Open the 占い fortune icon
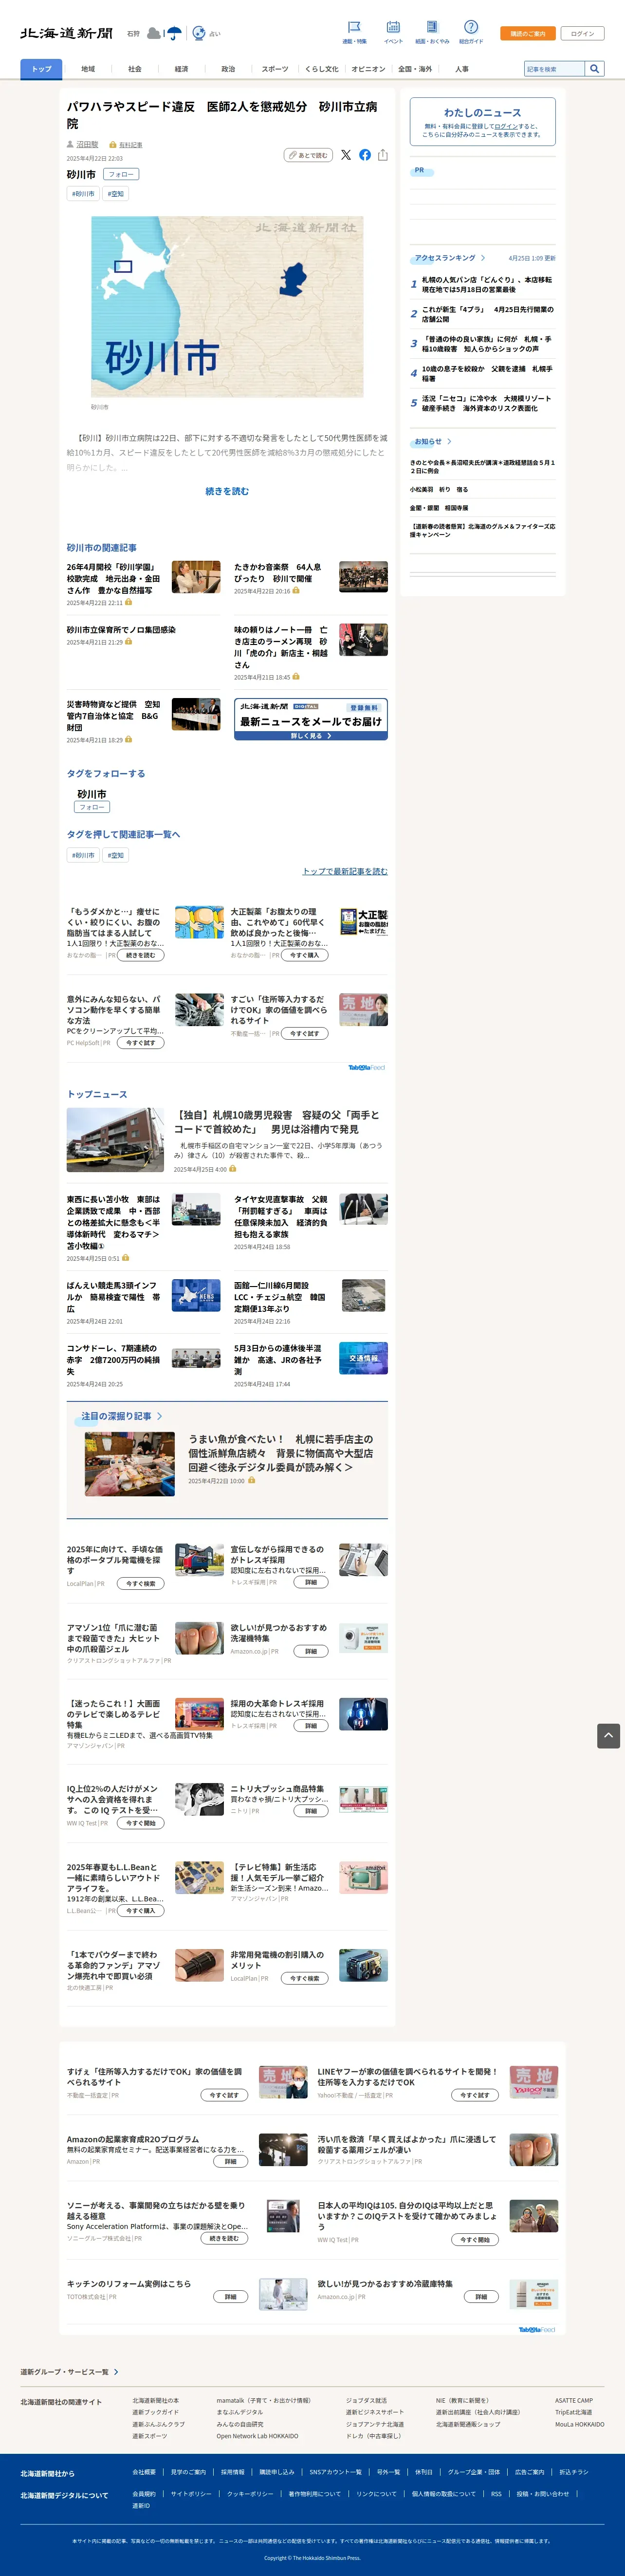625x2576 pixels. 199,33
